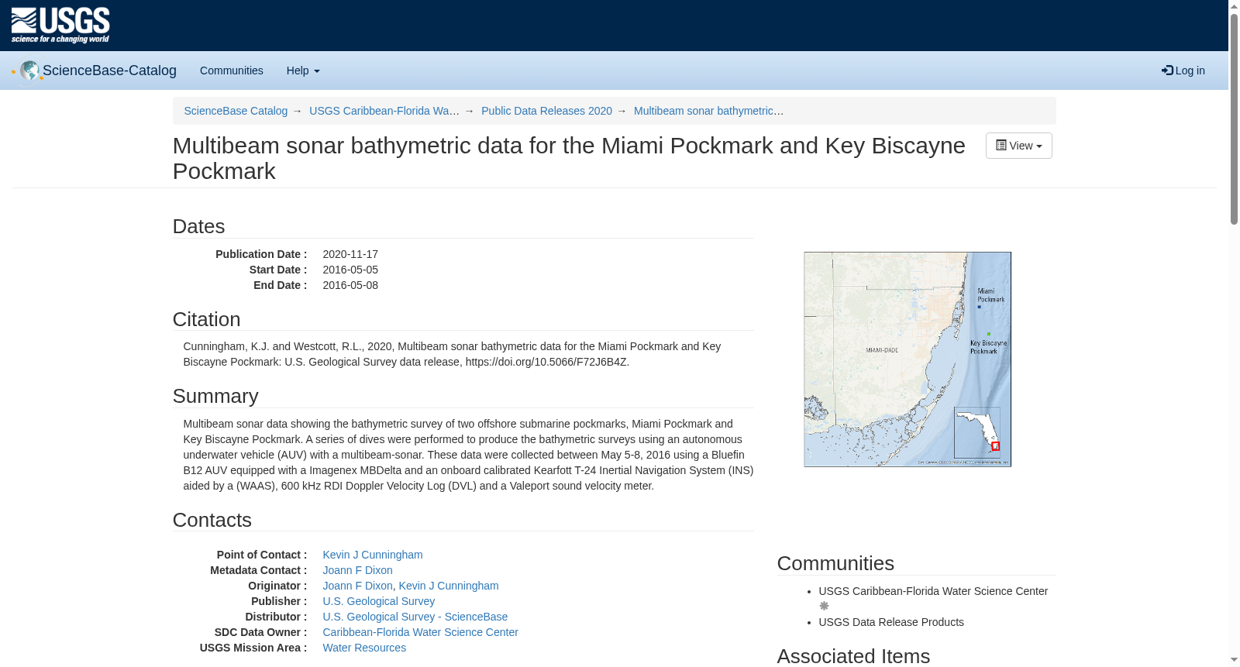
Task: Open Kevin J Cunningham point of contact
Action: click(373, 555)
